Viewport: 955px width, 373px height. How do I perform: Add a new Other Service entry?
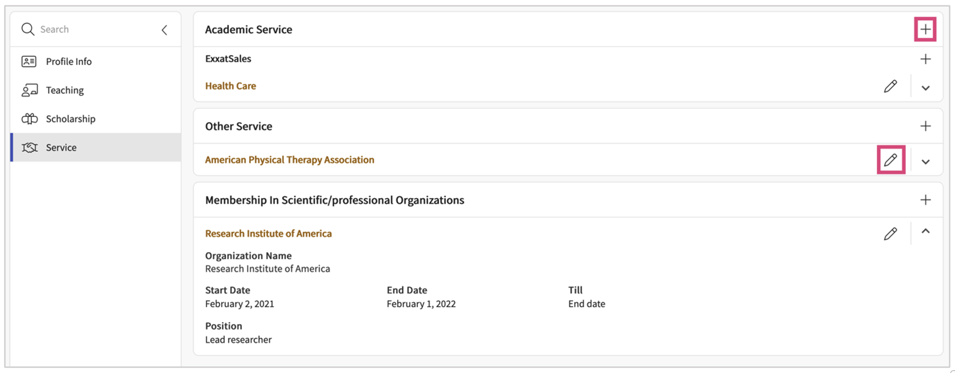point(925,126)
